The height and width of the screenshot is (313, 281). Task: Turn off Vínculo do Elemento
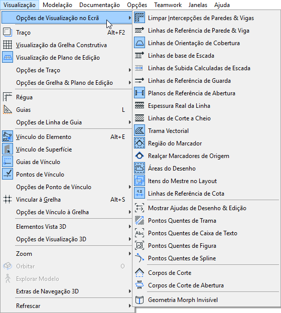pos(67,137)
